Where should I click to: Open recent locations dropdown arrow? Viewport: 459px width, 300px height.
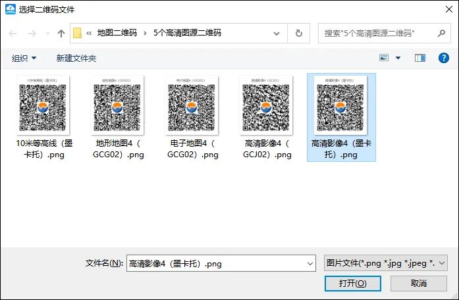47,34
